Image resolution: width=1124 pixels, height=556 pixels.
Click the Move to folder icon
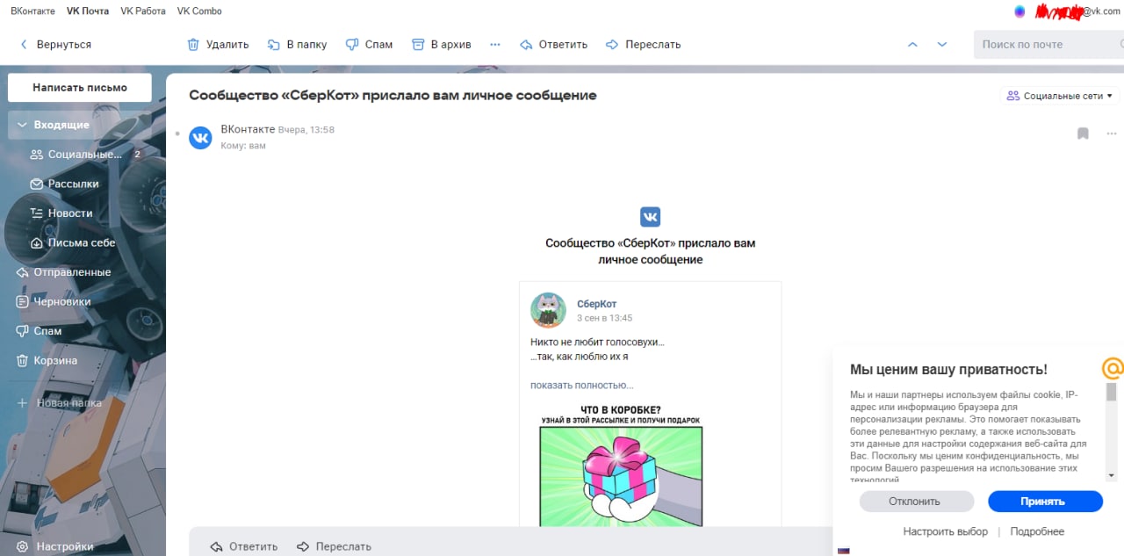tap(273, 44)
